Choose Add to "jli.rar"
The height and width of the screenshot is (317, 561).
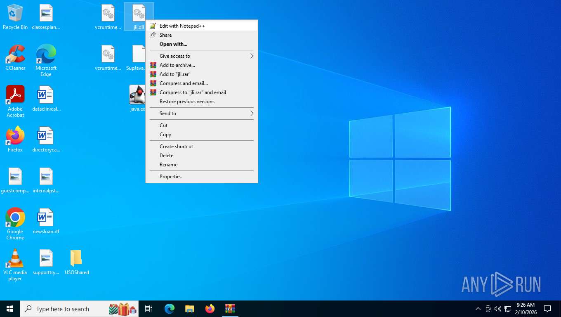point(202,74)
